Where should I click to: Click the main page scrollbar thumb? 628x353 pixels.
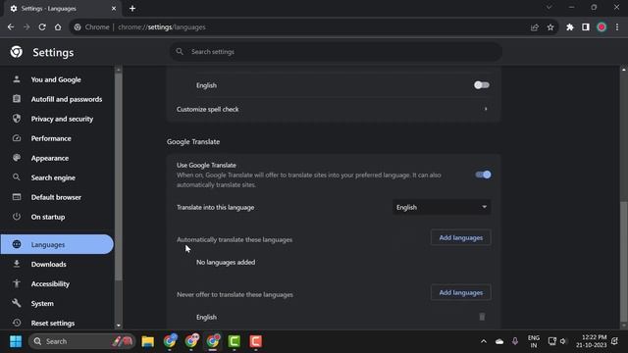click(x=624, y=261)
